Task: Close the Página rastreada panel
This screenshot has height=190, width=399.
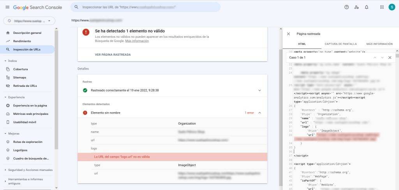Action: point(288,34)
